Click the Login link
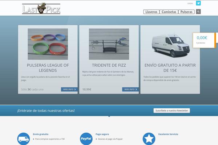218x145 pixels. pyautogui.click(x=190, y=3)
